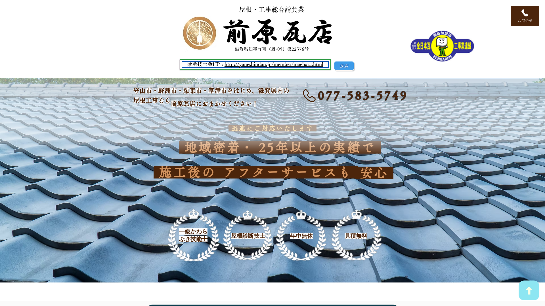Viewport: 545px width, 306px height.
Task: Click the 屋根診断技士 laurel badge
Action: pyautogui.click(x=248, y=235)
